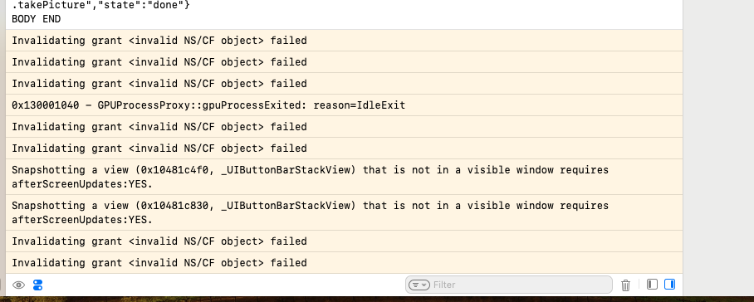Select the last Invalidating grant line above filter bar
Screen dimensions: 754x302
[345, 263]
